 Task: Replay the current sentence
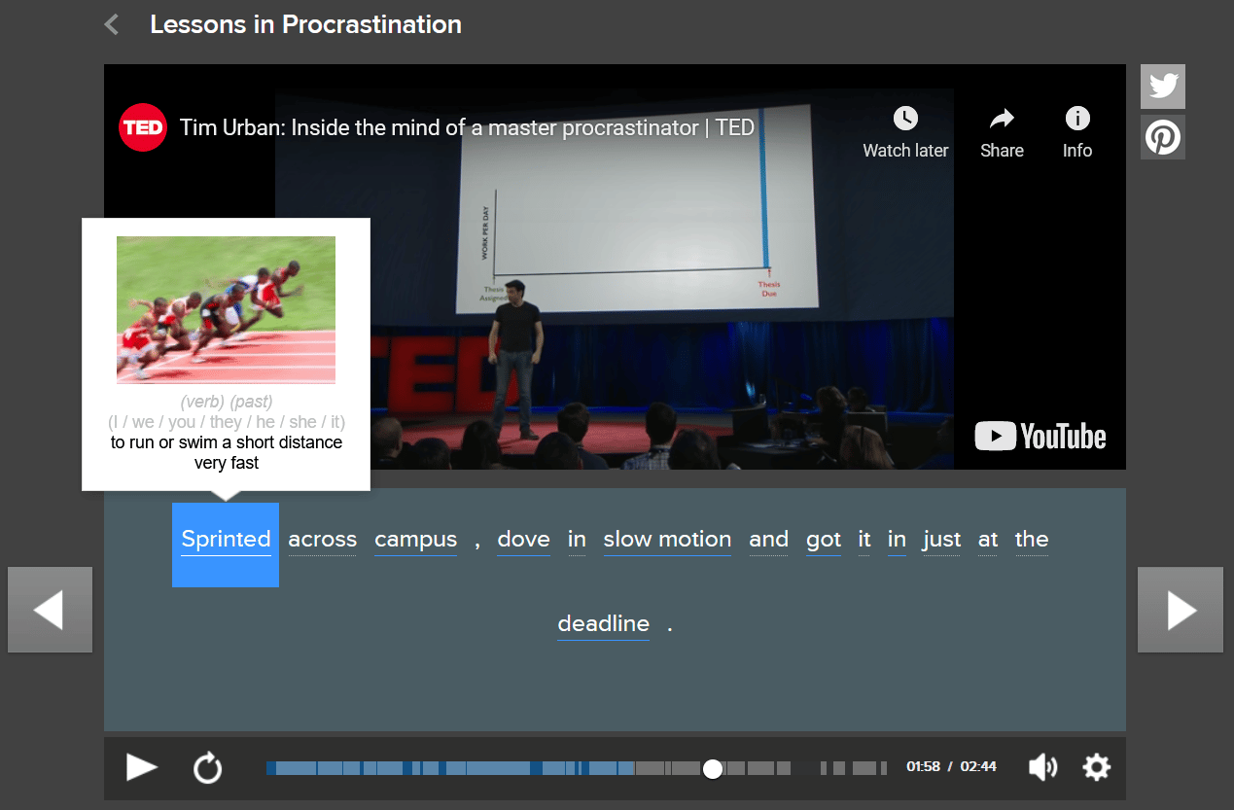[207, 767]
